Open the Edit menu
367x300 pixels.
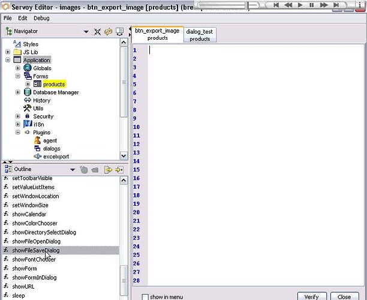coord(22,18)
